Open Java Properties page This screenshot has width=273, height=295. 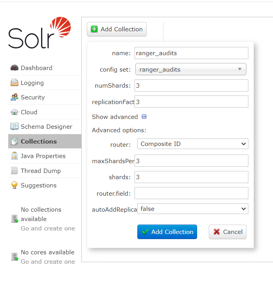click(x=45, y=156)
